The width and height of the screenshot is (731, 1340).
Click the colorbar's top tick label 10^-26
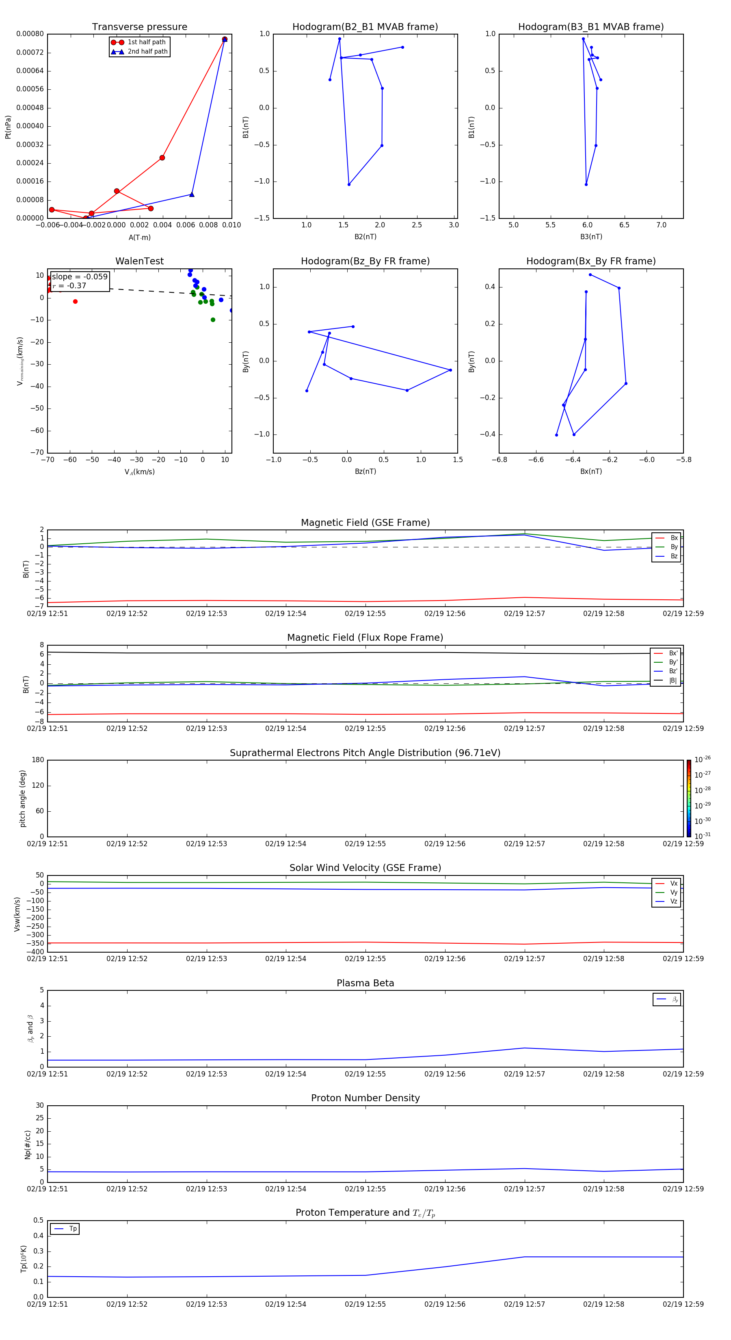click(703, 759)
